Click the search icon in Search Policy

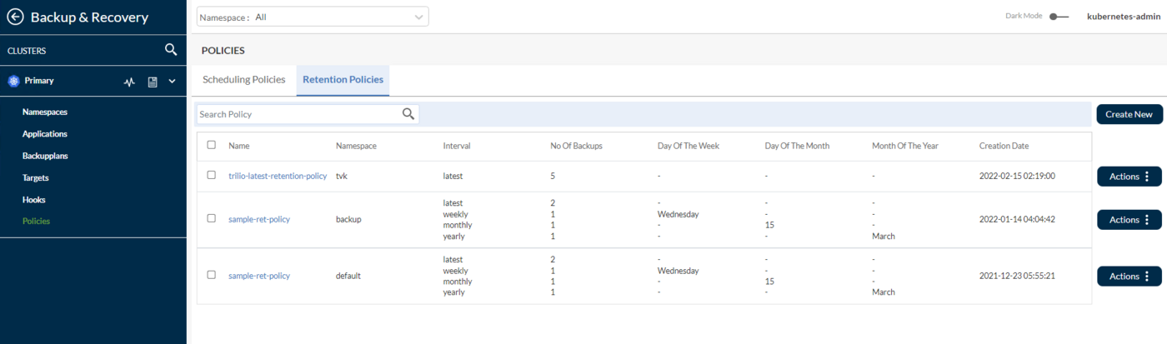(408, 114)
